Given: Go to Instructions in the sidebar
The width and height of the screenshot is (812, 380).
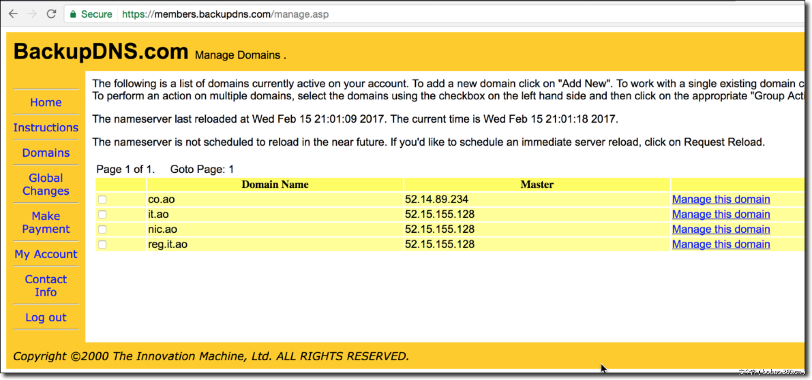Looking at the screenshot, I should click(46, 128).
